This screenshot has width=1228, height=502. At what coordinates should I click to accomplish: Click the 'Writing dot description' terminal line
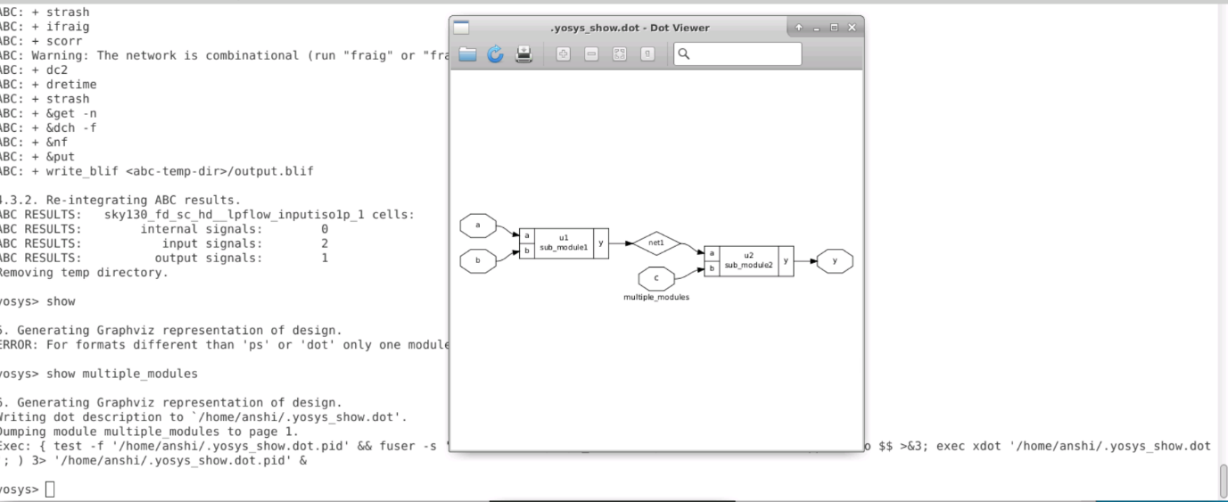coord(202,417)
